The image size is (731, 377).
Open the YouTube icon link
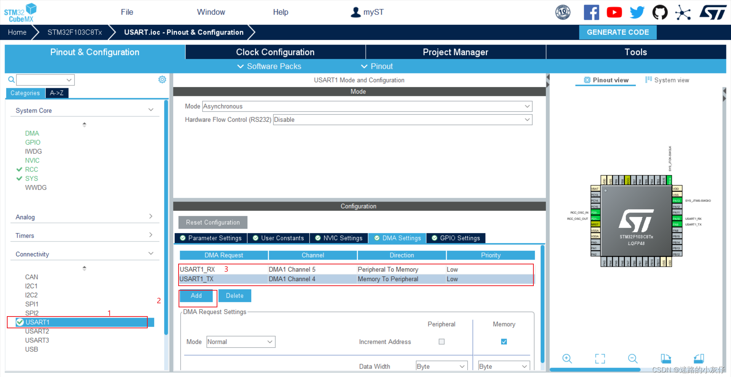pyautogui.click(x=614, y=12)
